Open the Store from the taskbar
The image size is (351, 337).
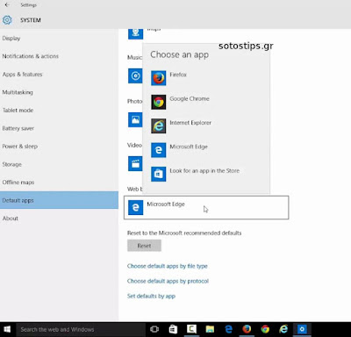click(x=173, y=329)
